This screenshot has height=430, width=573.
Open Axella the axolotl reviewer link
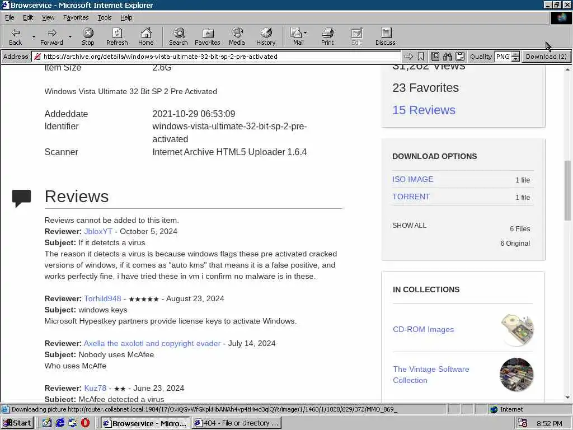152,343
